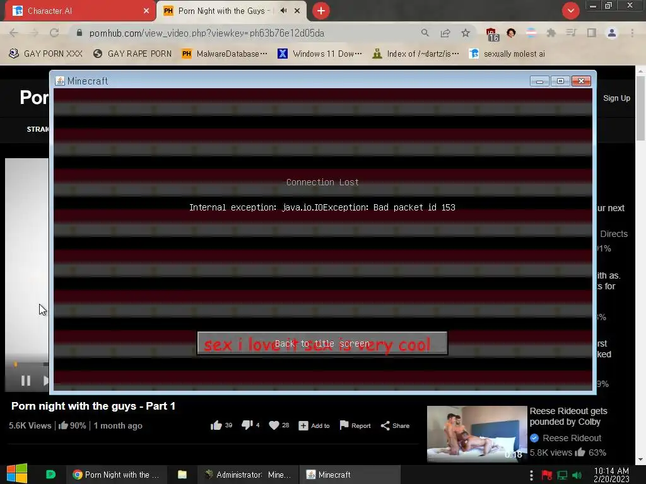Open File Explorer from the taskbar
Screen dimensions: 646x484
(x=182, y=475)
